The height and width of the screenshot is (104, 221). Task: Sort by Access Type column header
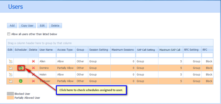pos(66,50)
